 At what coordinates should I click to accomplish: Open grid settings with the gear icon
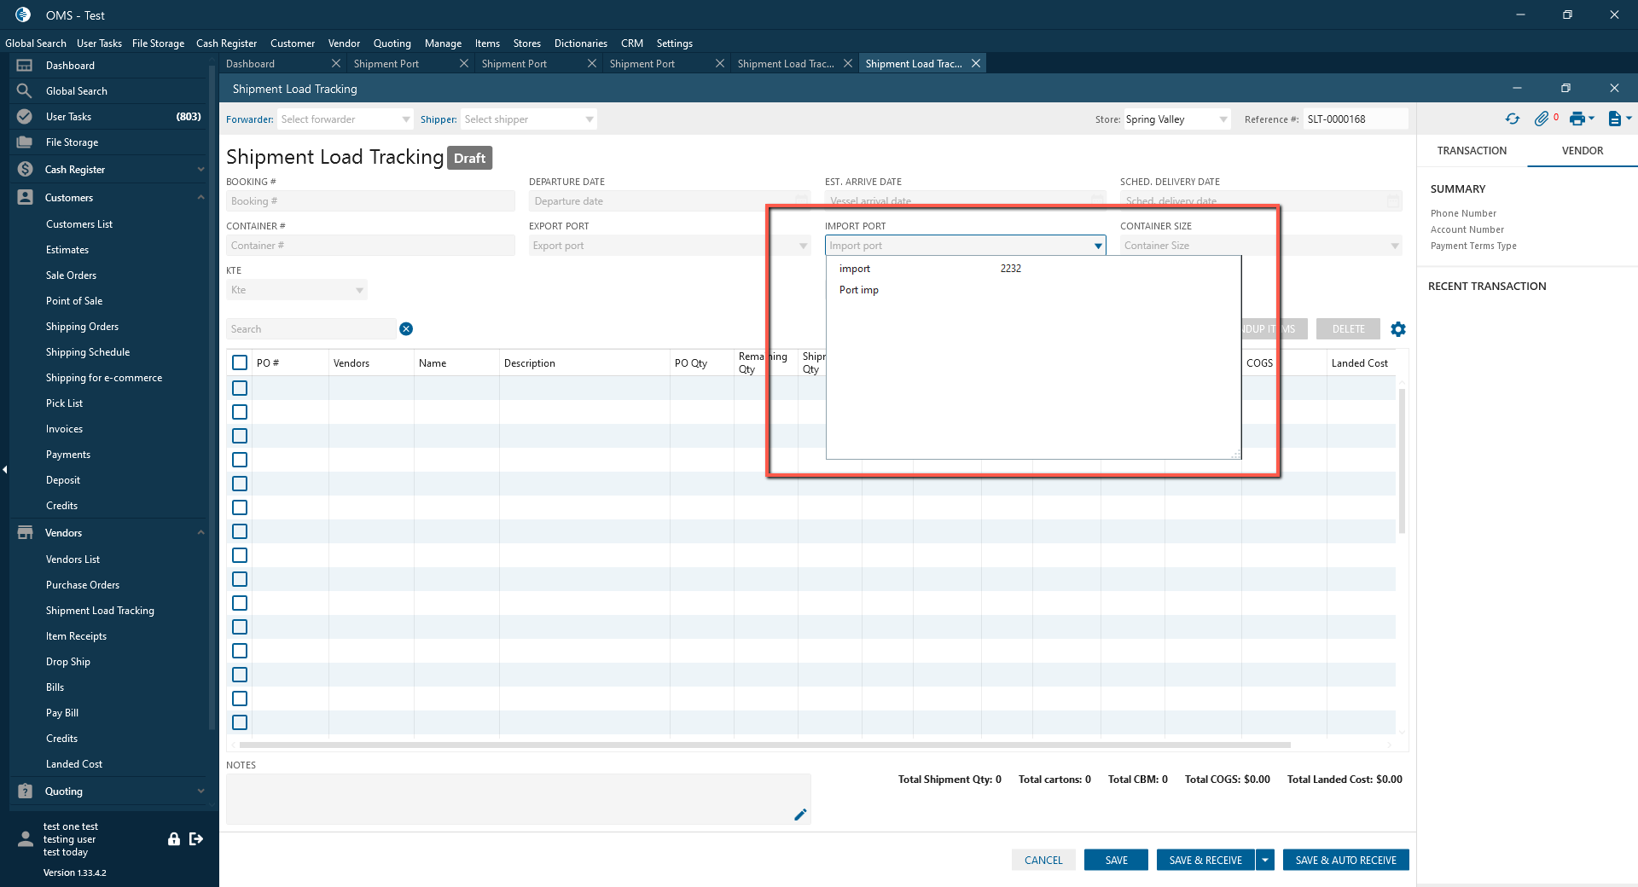(x=1398, y=329)
